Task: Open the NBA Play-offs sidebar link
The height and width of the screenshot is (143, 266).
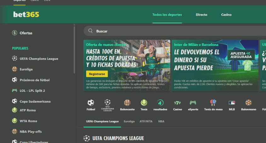Action: pos(31,131)
